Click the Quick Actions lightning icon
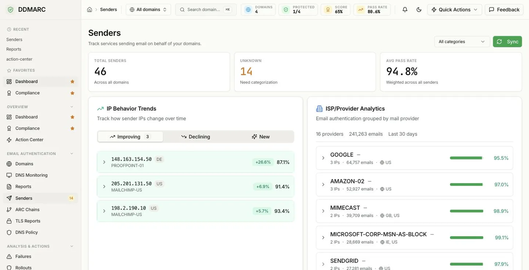 click(x=434, y=10)
